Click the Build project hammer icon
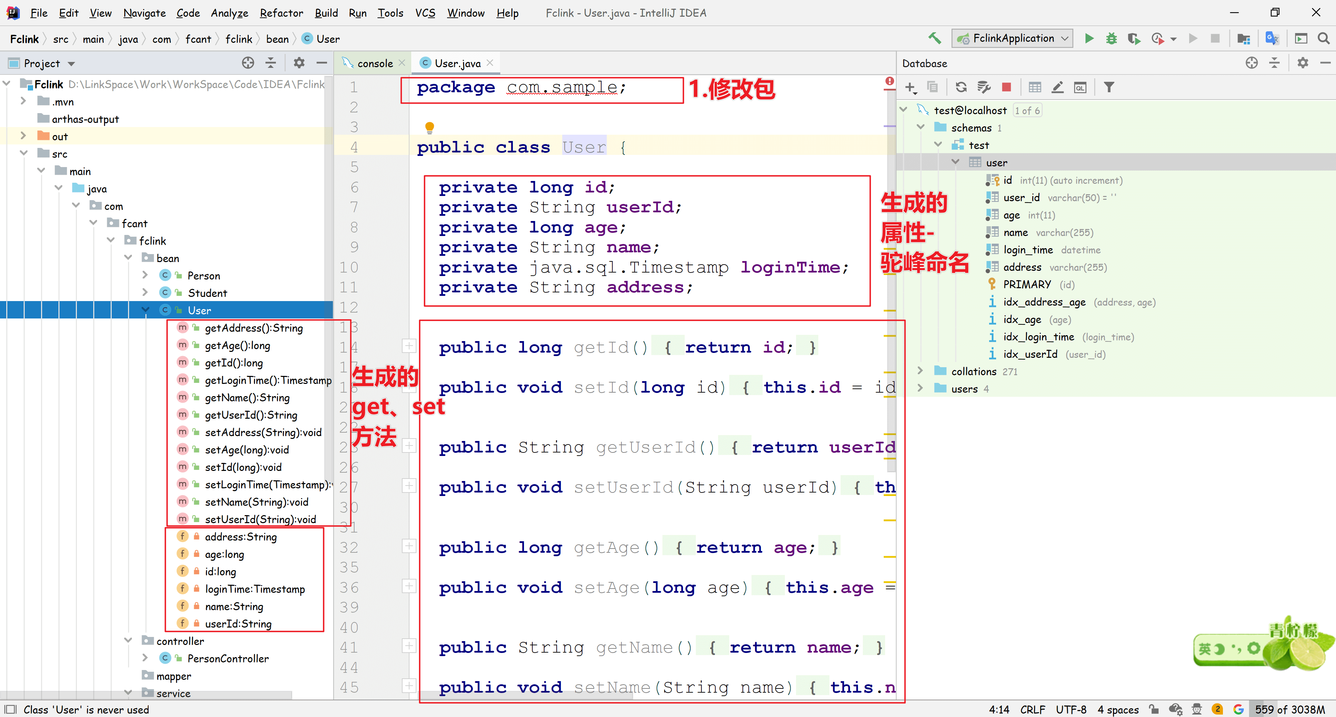Viewport: 1336px width, 717px height. tap(934, 38)
